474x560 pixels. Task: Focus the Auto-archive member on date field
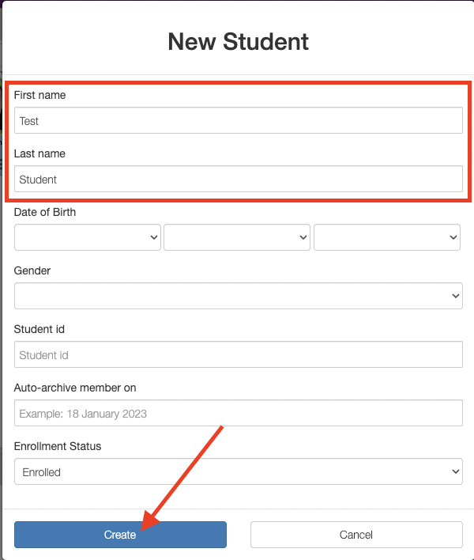click(x=238, y=413)
